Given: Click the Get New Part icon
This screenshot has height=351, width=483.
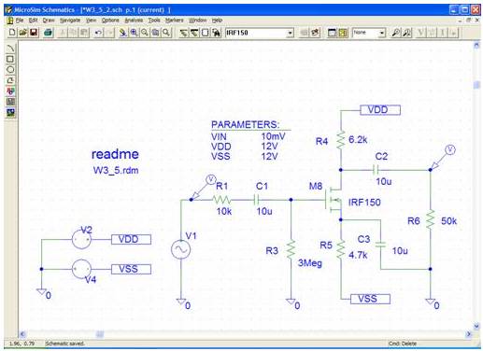Looking at the screenshot, I should click(x=216, y=33).
